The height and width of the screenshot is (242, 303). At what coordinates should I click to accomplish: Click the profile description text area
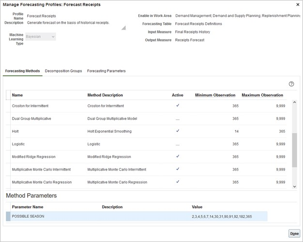pyautogui.click(x=68, y=23)
